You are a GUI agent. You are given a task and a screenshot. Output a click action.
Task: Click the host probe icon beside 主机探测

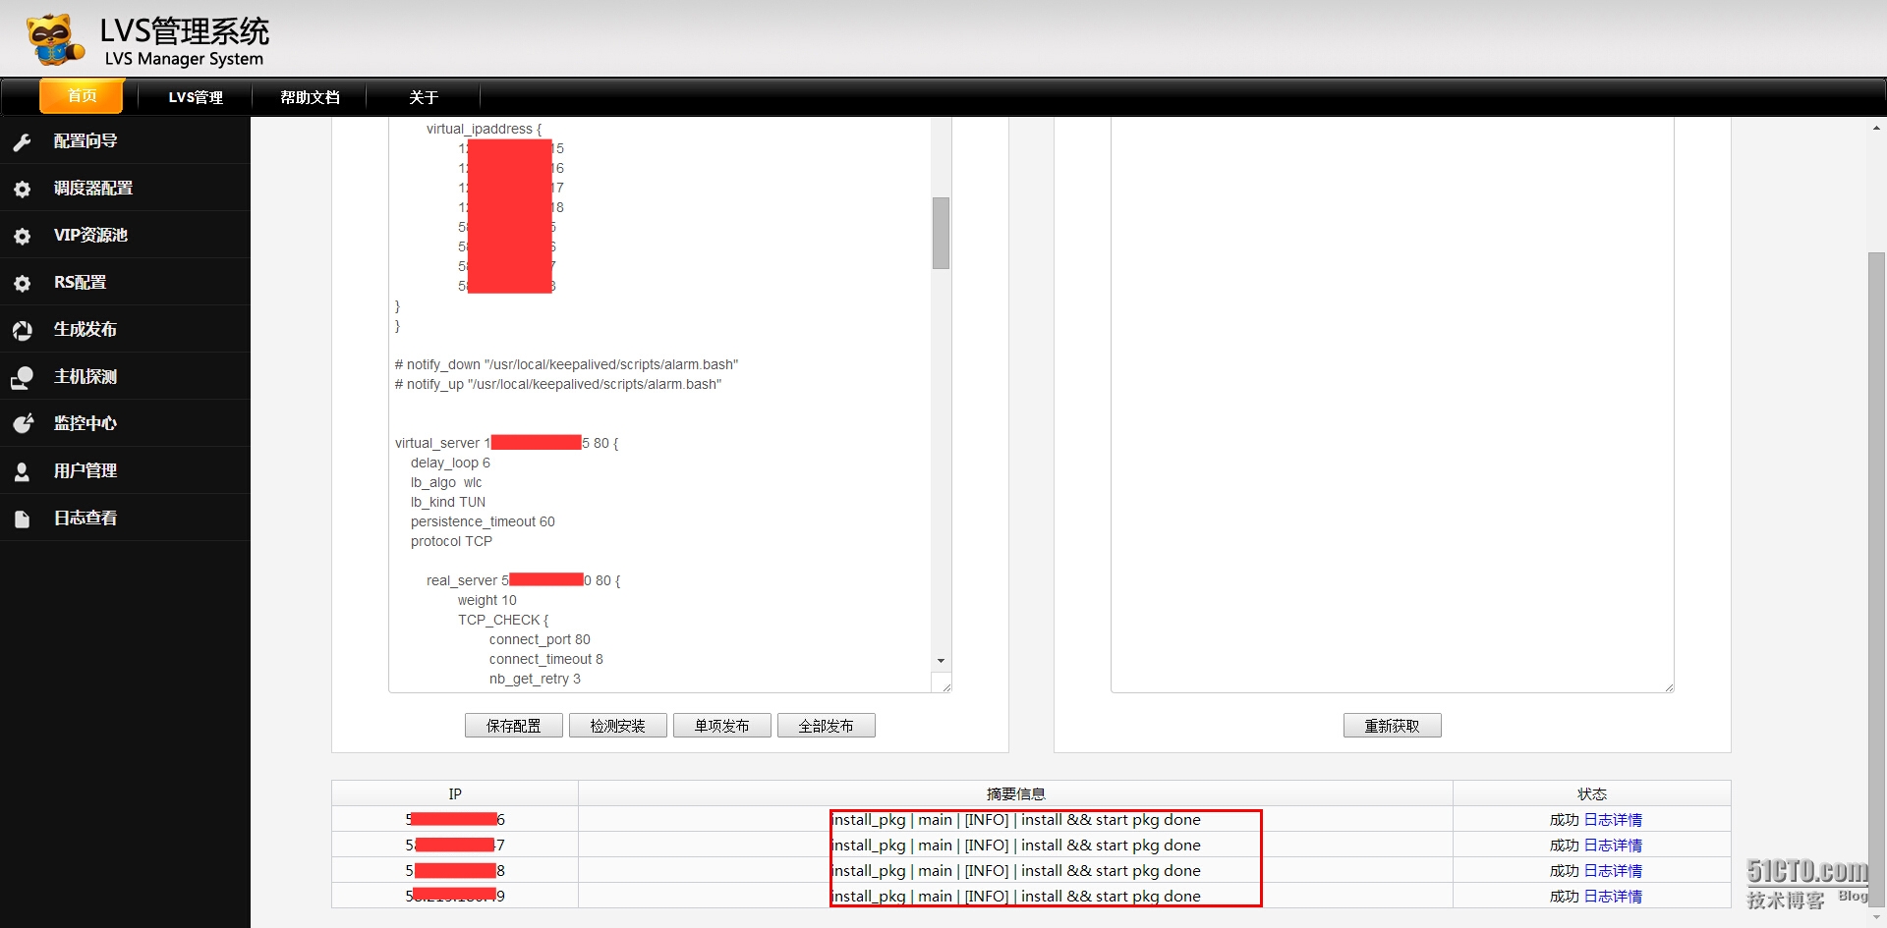22,377
